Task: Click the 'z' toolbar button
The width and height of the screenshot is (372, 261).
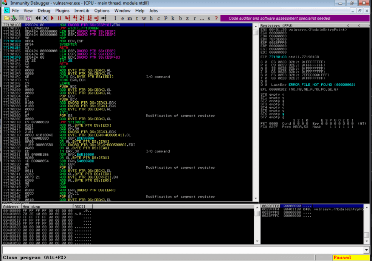Action: click(188, 18)
